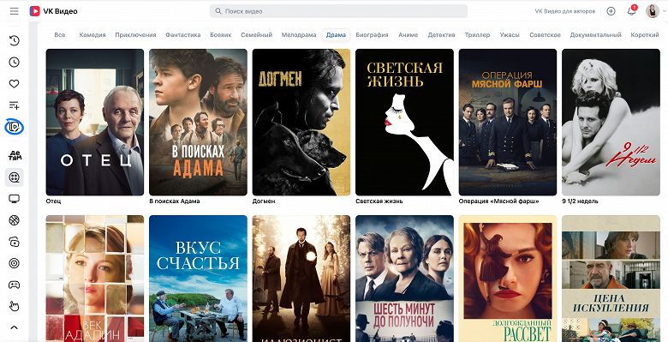Screen dimensions: 668x342
Task: Select the Ужасы genre tab
Action: pos(510,35)
